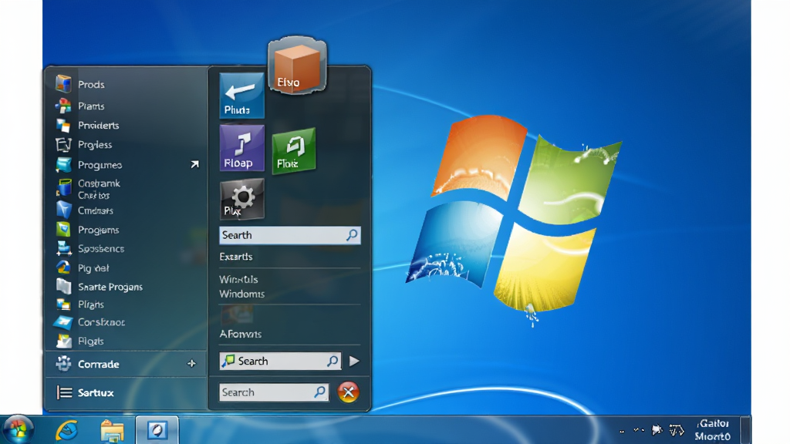
Task: Expand the Progumes submenu arrow
Action: click(194, 164)
